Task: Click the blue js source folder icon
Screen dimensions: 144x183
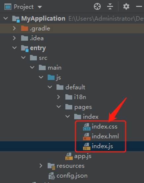Action: [51, 77]
